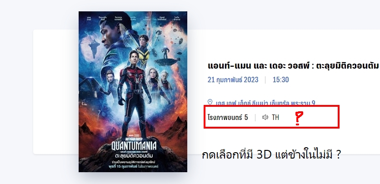Click the QUANTUMANIA logo on the poster
380x184 pixels.
coord(134,145)
